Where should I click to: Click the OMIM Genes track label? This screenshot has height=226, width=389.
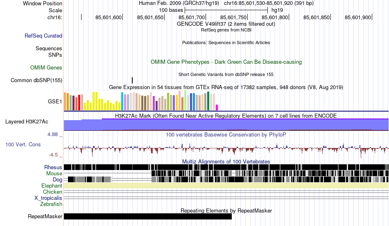click(46, 67)
